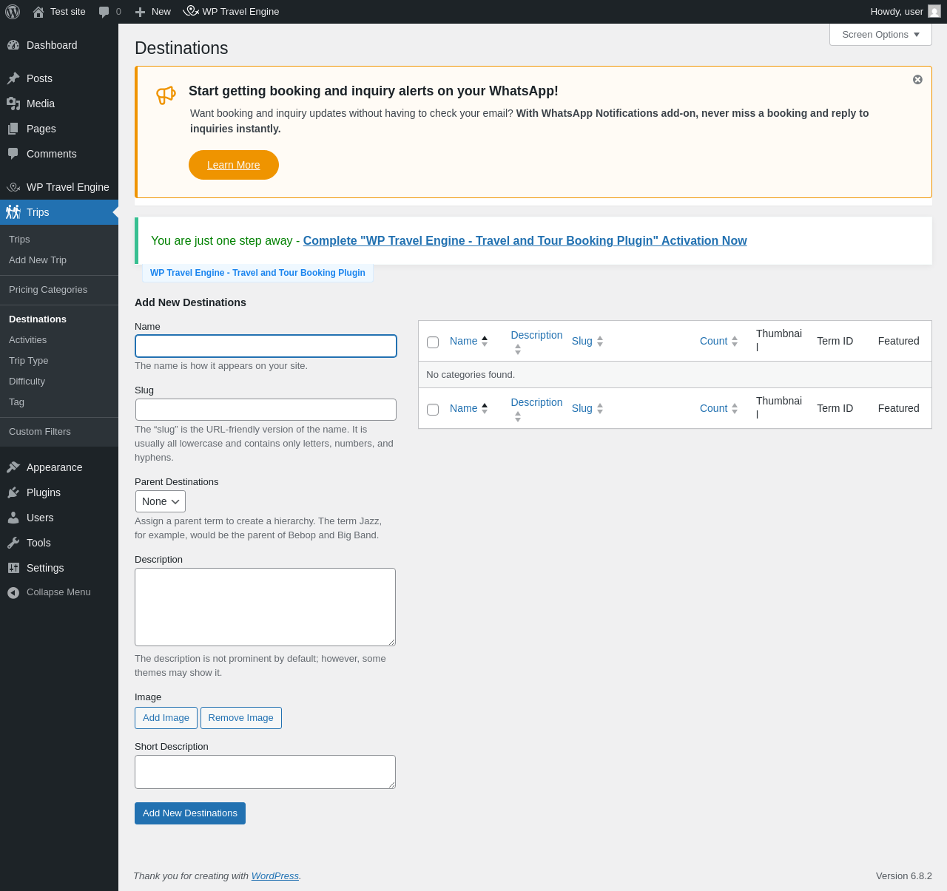Click the Settings sliders icon
The width and height of the screenshot is (947, 891).
point(13,568)
